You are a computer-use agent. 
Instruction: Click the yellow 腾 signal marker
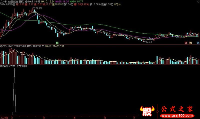click(190, 43)
